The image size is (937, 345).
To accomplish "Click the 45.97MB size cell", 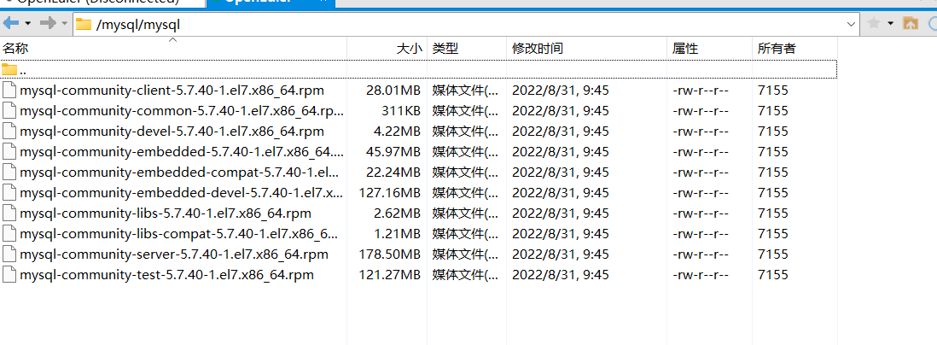I will coord(393,152).
